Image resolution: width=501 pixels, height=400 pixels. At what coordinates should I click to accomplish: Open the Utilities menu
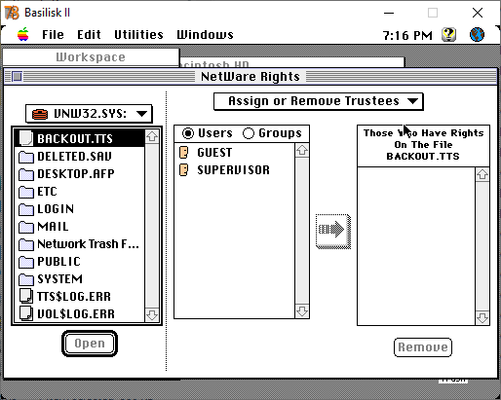point(138,35)
